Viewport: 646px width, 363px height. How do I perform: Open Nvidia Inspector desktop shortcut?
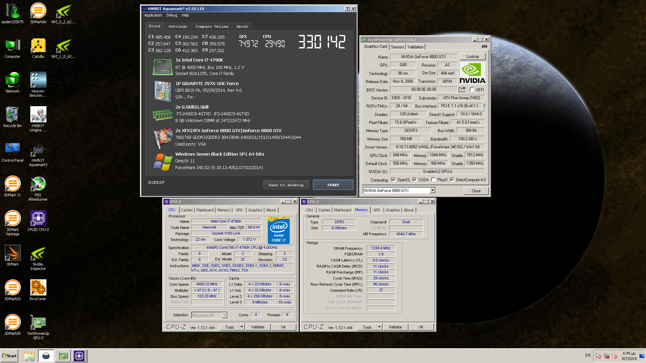click(38, 258)
